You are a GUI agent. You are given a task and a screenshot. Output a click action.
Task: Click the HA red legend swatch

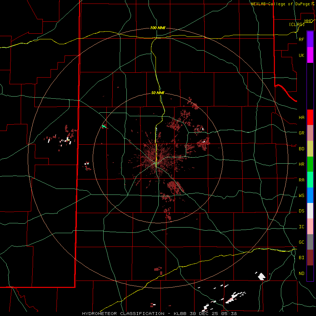click(310, 117)
